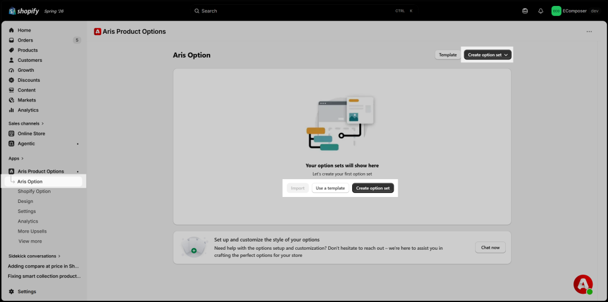This screenshot has width=608, height=302.
Task: Open the EComposer account menu
Action: click(x=575, y=11)
